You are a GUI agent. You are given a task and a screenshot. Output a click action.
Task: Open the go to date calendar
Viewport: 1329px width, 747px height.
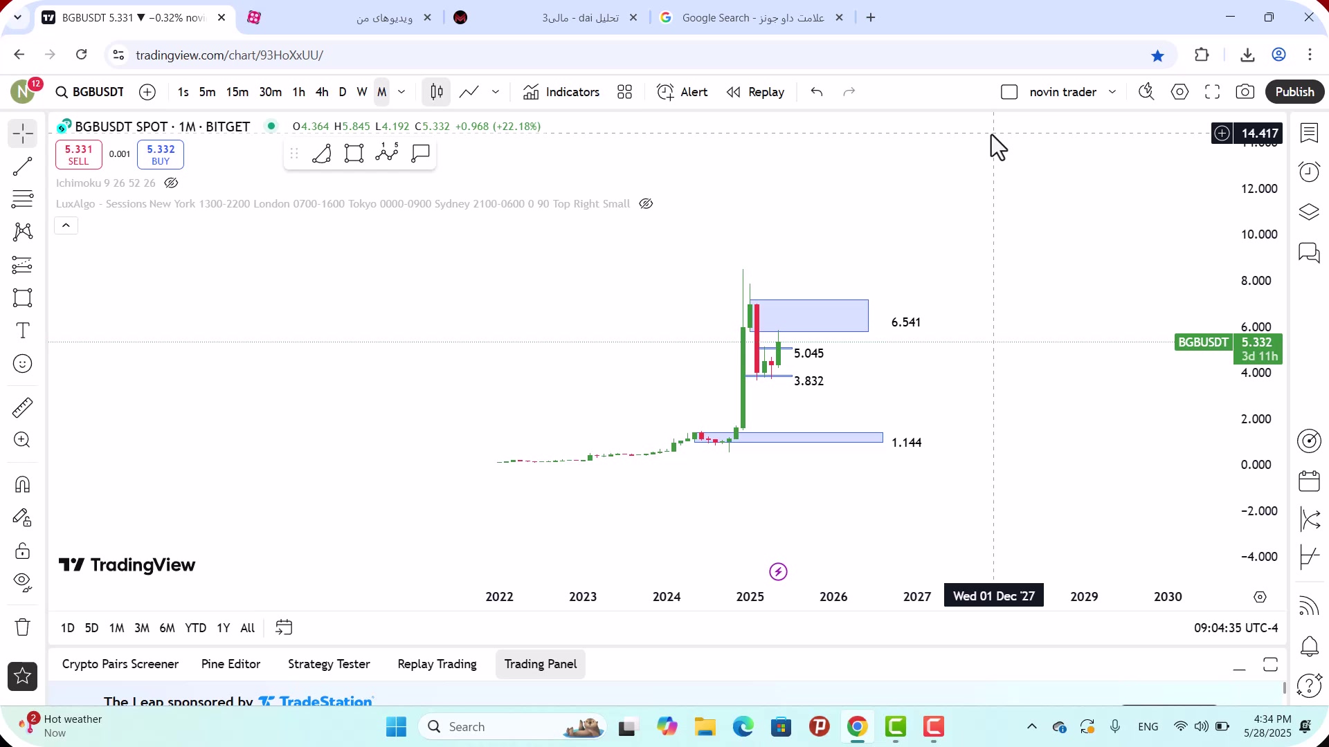pyautogui.click(x=284, y=628)
